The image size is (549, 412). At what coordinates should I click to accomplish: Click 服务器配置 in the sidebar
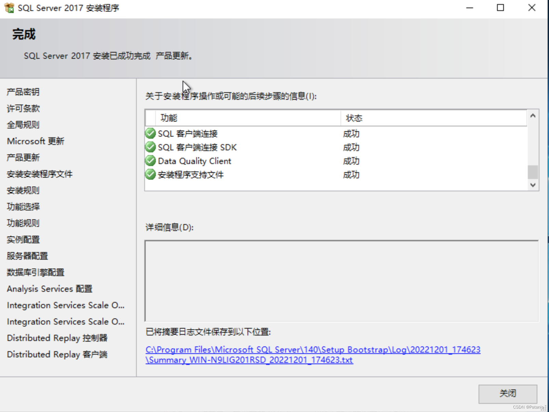pyautogui.click(x=27, y=256)
